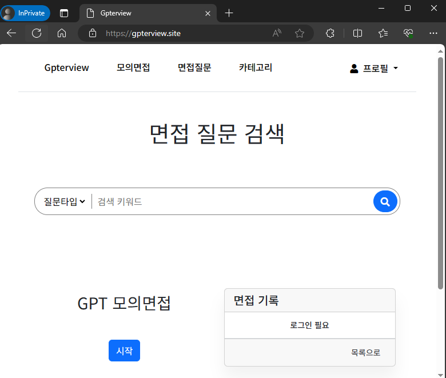Screen dimensions: 446x378
Task: Open the Extensions puzzle icon
Action: tap(330, 33)
